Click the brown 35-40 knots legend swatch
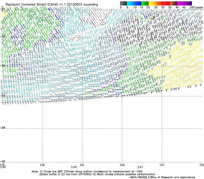 pyautogui.click(x=174, y=3)
